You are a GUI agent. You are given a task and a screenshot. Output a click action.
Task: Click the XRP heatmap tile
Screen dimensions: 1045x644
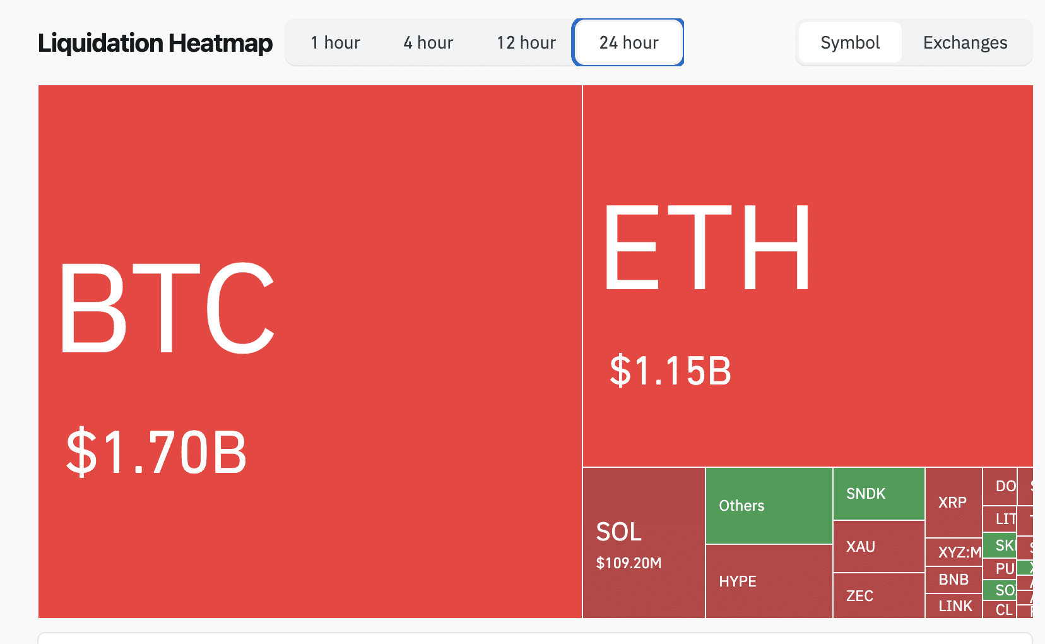coord(953,503)
